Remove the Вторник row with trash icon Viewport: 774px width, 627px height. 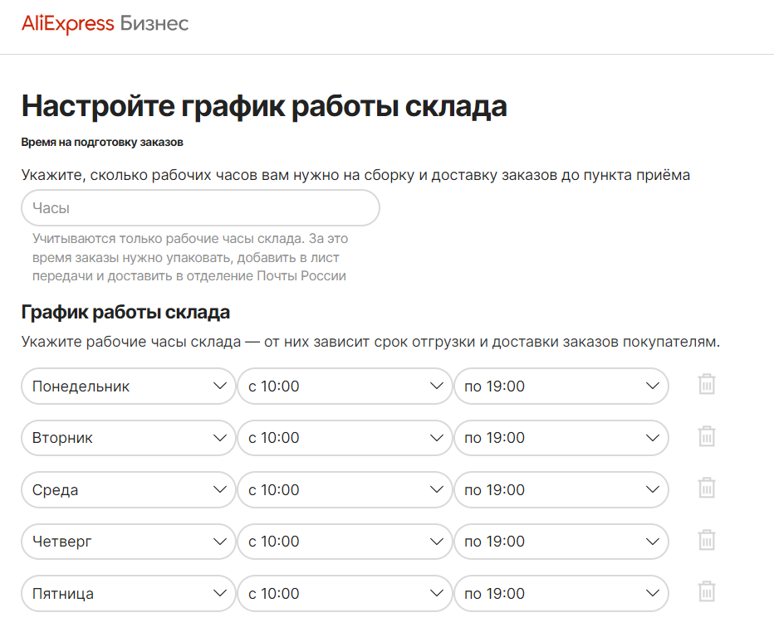click(706, 437)
